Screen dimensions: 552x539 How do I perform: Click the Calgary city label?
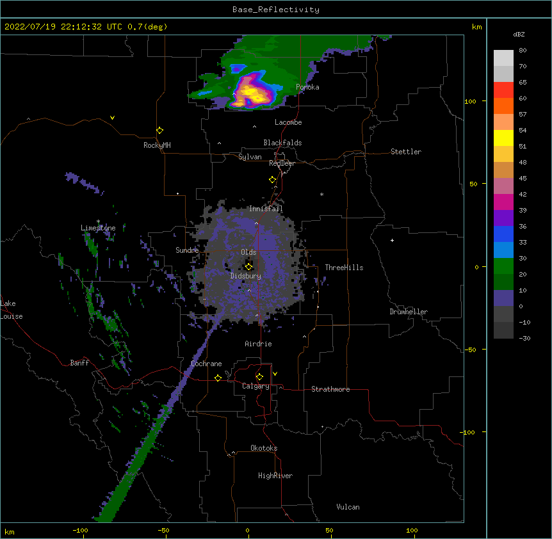point(256,386)
